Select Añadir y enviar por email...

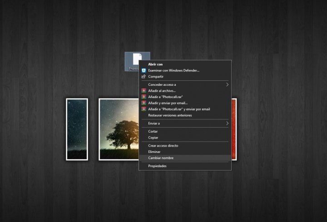pos(185,103)
